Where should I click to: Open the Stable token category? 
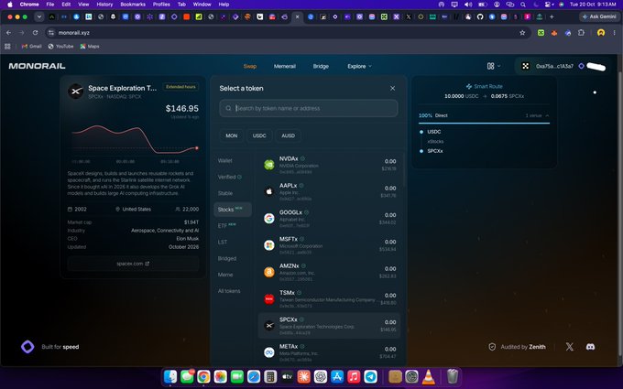point(225,193)
